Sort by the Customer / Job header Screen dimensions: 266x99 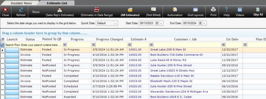[x=185, y=39]
